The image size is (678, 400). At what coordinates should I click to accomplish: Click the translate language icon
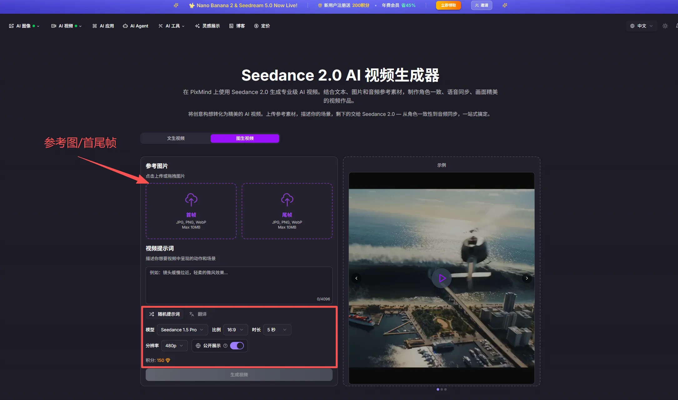point(192,314)
